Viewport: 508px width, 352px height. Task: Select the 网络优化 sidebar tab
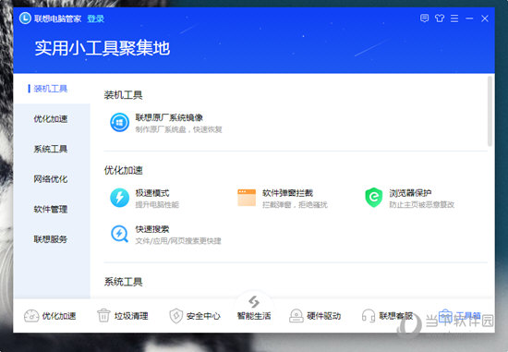pos(52,179)
